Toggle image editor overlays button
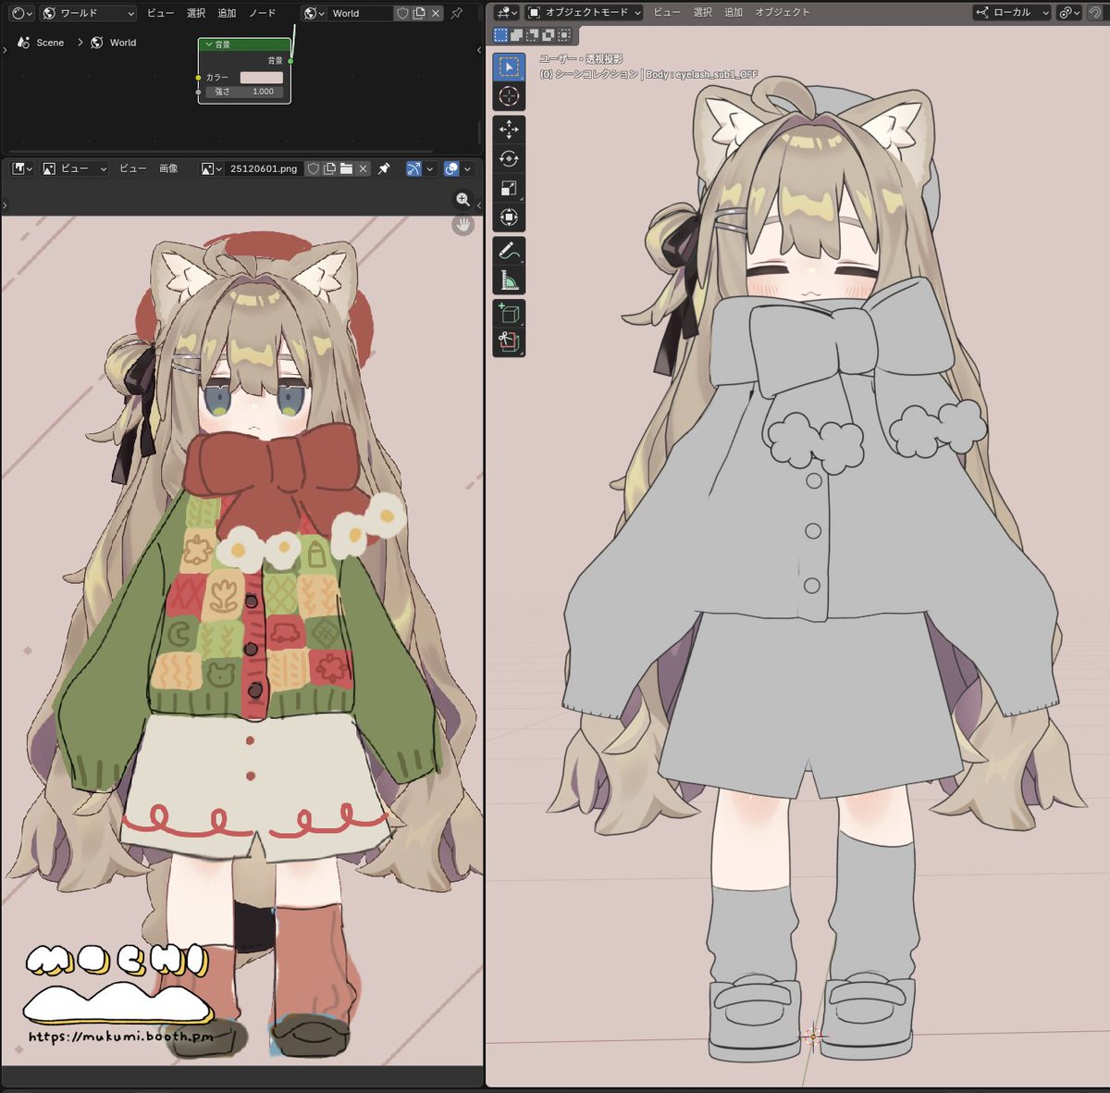This screenshot has height=1093, width=1110. 451,168
